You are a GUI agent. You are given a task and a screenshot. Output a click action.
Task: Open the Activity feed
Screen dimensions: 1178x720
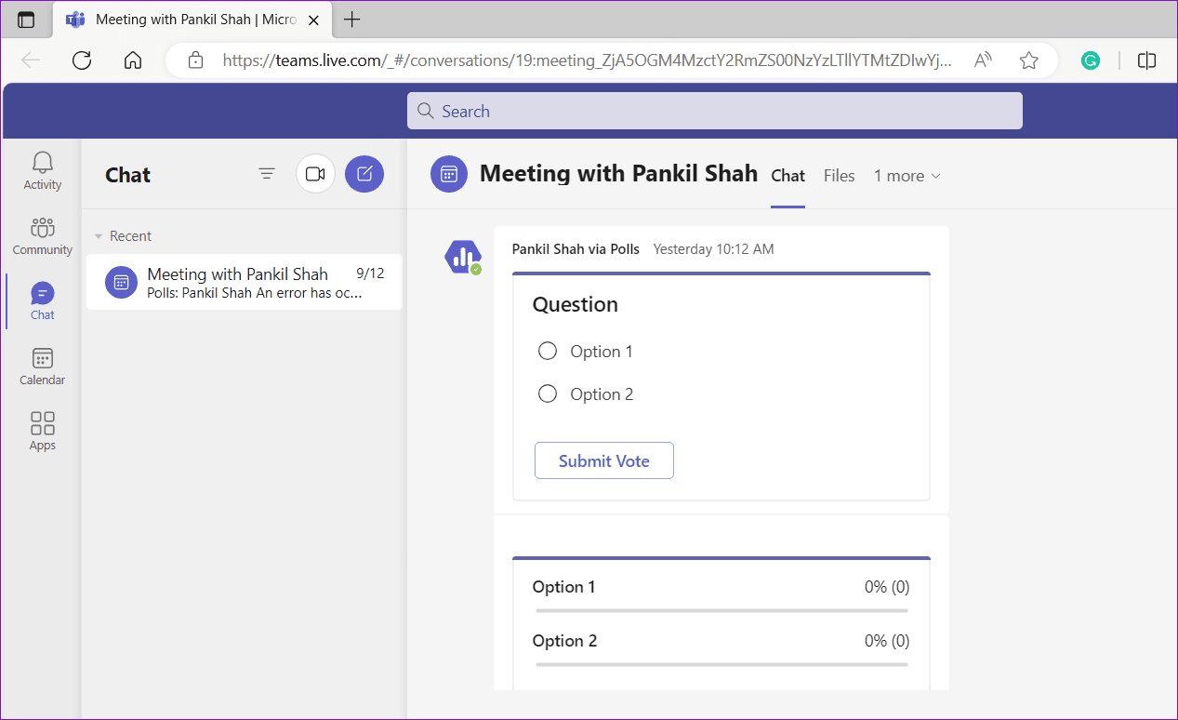pos(42,170)
